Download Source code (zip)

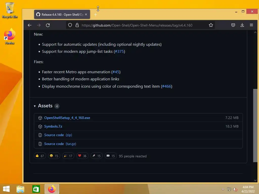tap(58, 135)
